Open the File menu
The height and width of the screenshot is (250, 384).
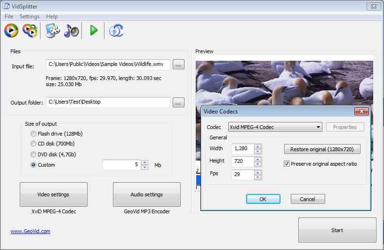[x=9, y=16]
